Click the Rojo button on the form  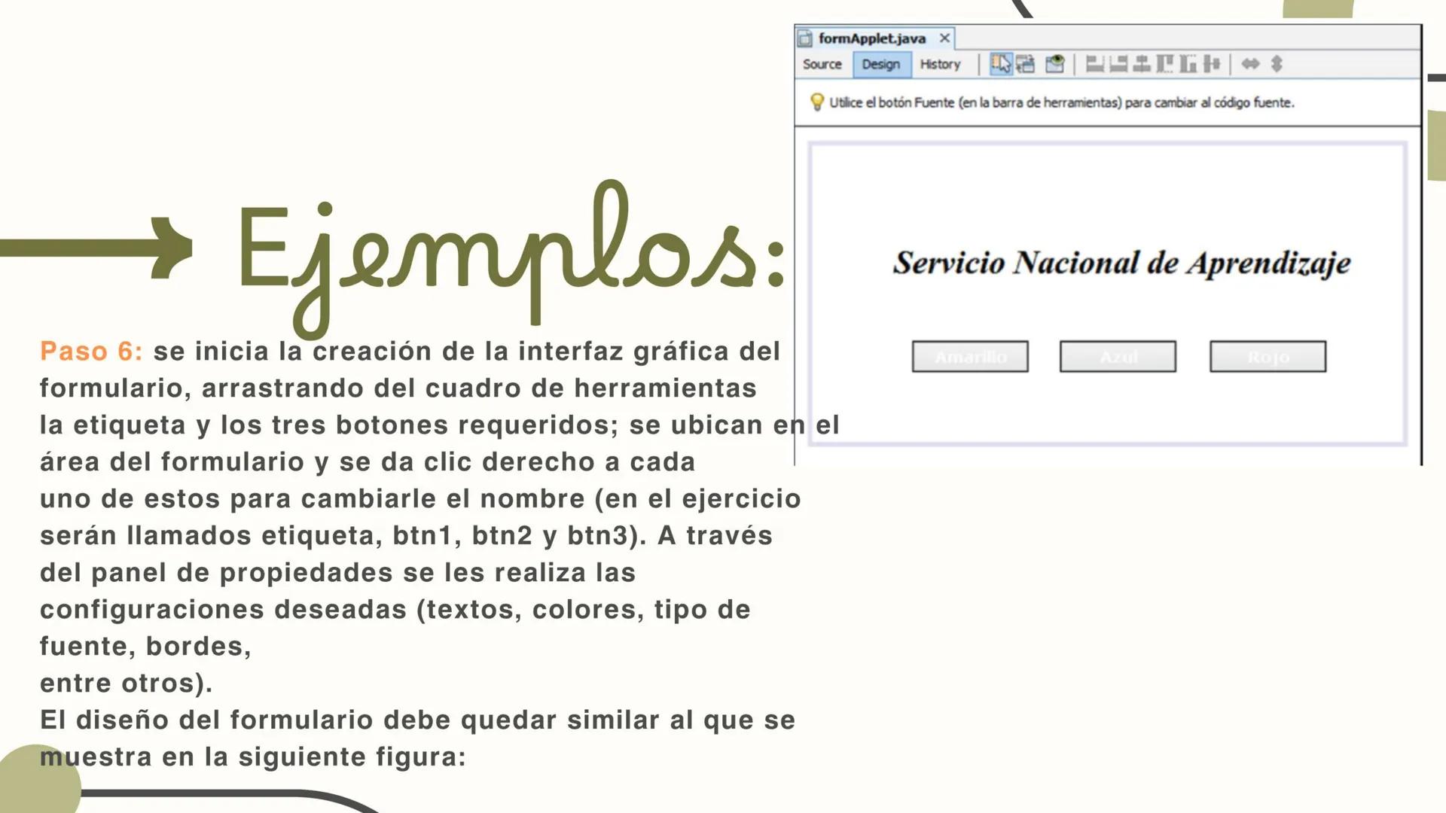tap(1268, 356)
